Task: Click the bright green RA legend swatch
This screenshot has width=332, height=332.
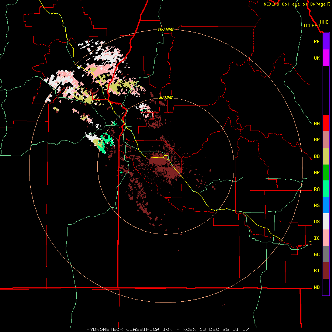Action: click(326, 189)
